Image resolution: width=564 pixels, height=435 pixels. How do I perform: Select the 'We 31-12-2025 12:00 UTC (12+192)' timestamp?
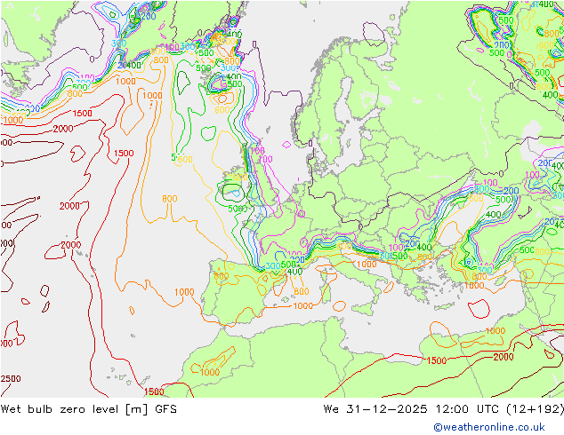(444, 408)
